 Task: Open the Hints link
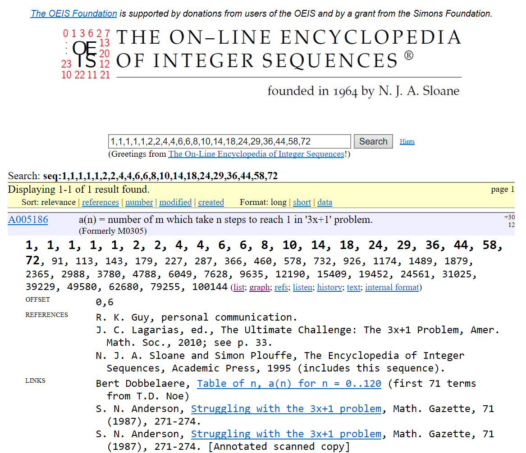pos(407,141)
